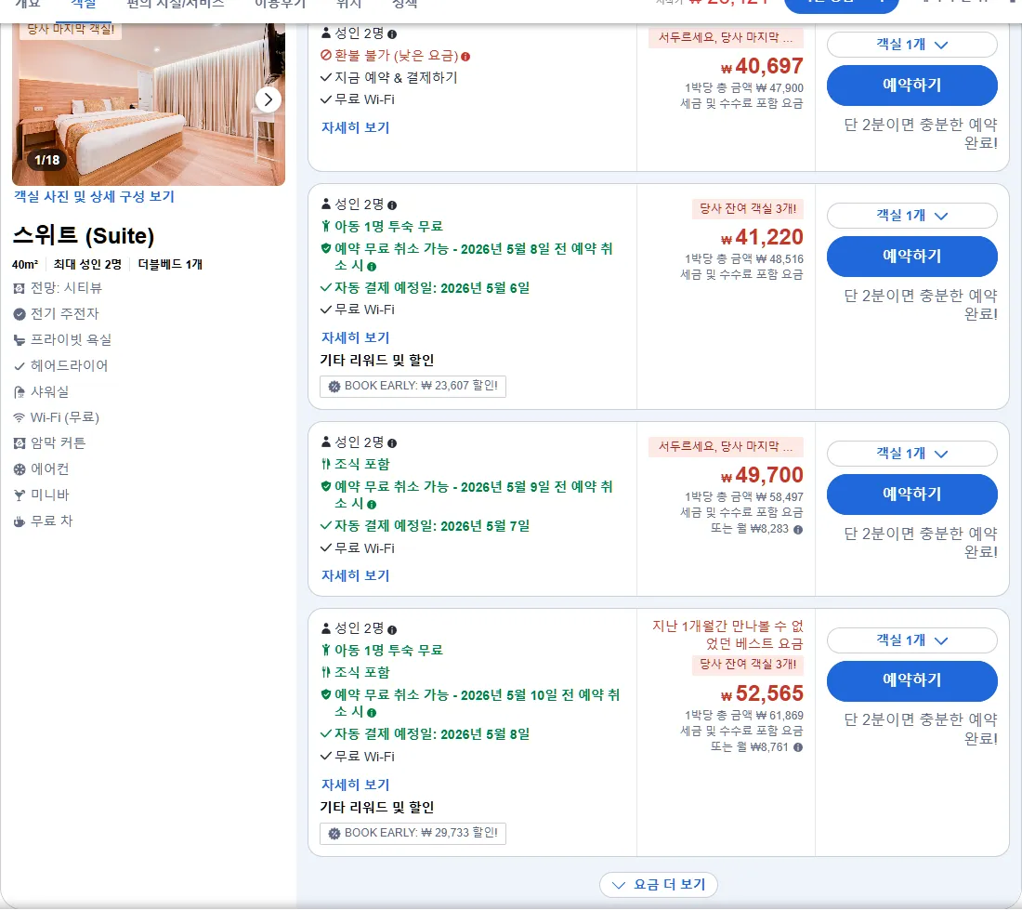
Task: Open 객실 사진 및 상세 구성 보기 link
Action: (x=95, y=196)
